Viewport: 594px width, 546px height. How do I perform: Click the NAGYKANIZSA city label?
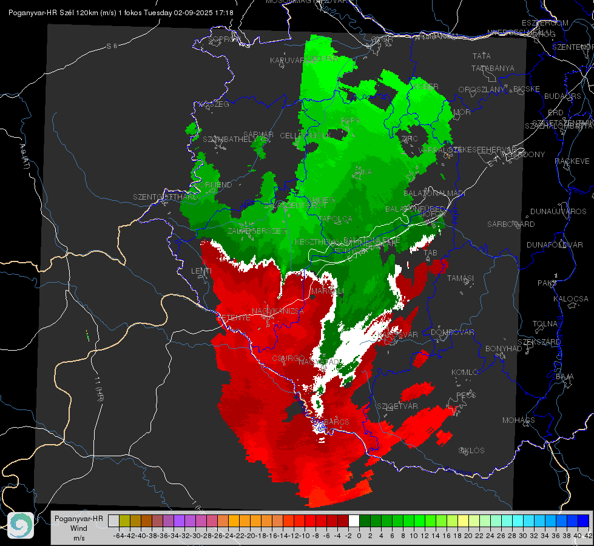pyautogui.click(x=278, y=311)
